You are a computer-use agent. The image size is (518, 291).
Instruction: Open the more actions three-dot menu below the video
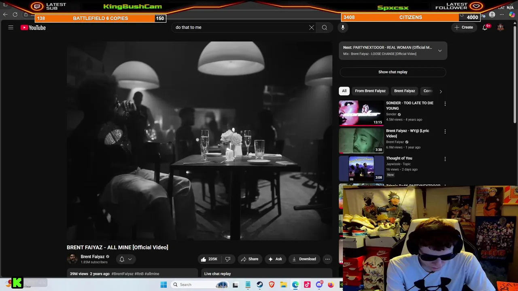coord(327,259)
